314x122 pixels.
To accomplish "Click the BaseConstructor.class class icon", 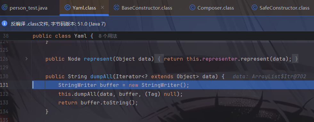I will pos(116,8).
